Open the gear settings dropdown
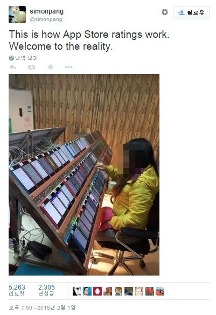 point(164,12)
